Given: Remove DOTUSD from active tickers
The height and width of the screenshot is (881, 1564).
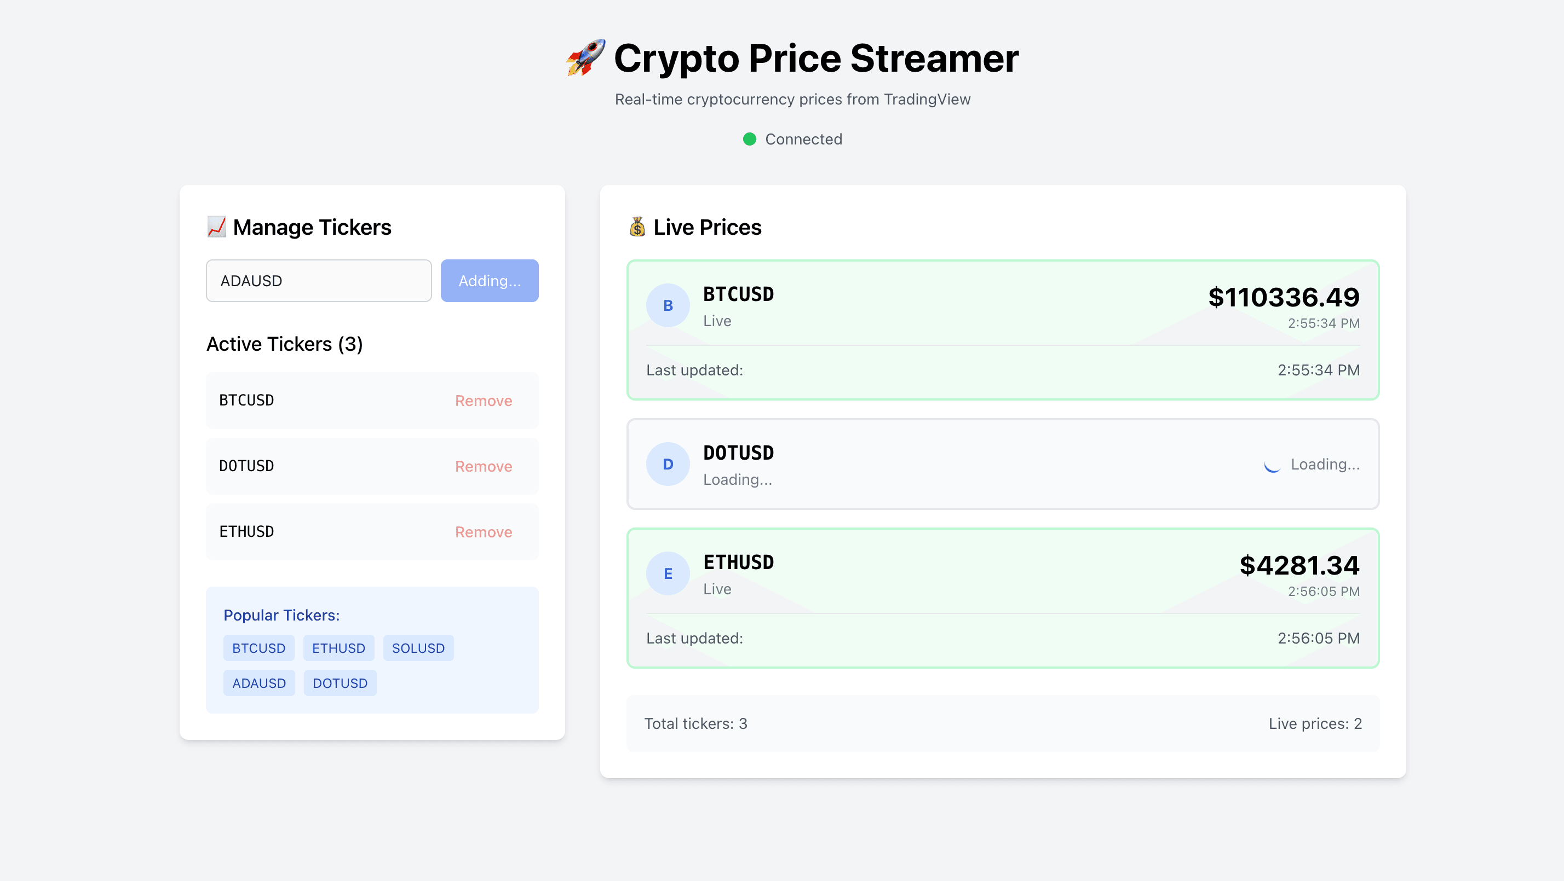Looking at the screenshot, I should [x=482, y=466].
